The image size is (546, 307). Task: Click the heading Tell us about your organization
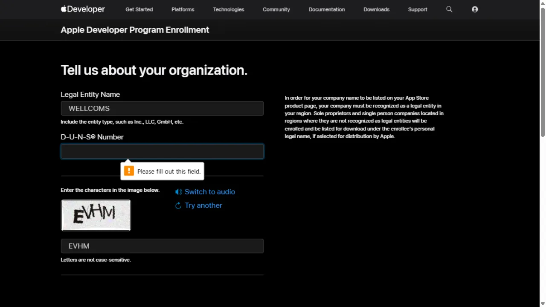[154, 70]
